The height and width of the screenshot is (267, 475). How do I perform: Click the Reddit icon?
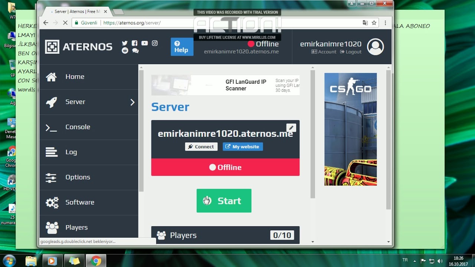tap(125, 50)
